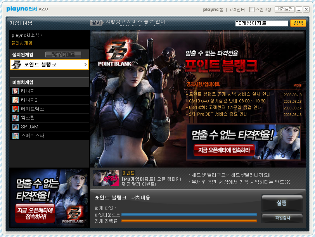The height and width of the screenshot is (237, 315).
Task: Select SP JAM from the game list
Action: tap(49, 127)
